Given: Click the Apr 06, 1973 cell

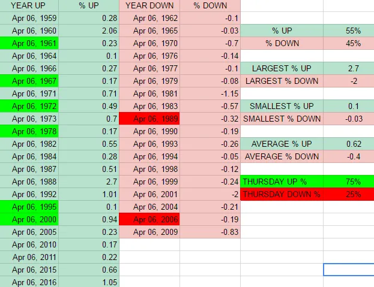Looking at the screenshot, I should pyautogui.click(x=29, y=119).
